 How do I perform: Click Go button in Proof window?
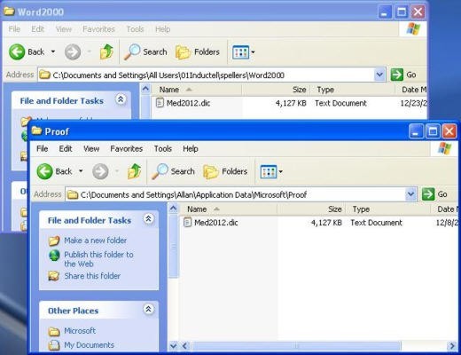[x=434, y=194]
